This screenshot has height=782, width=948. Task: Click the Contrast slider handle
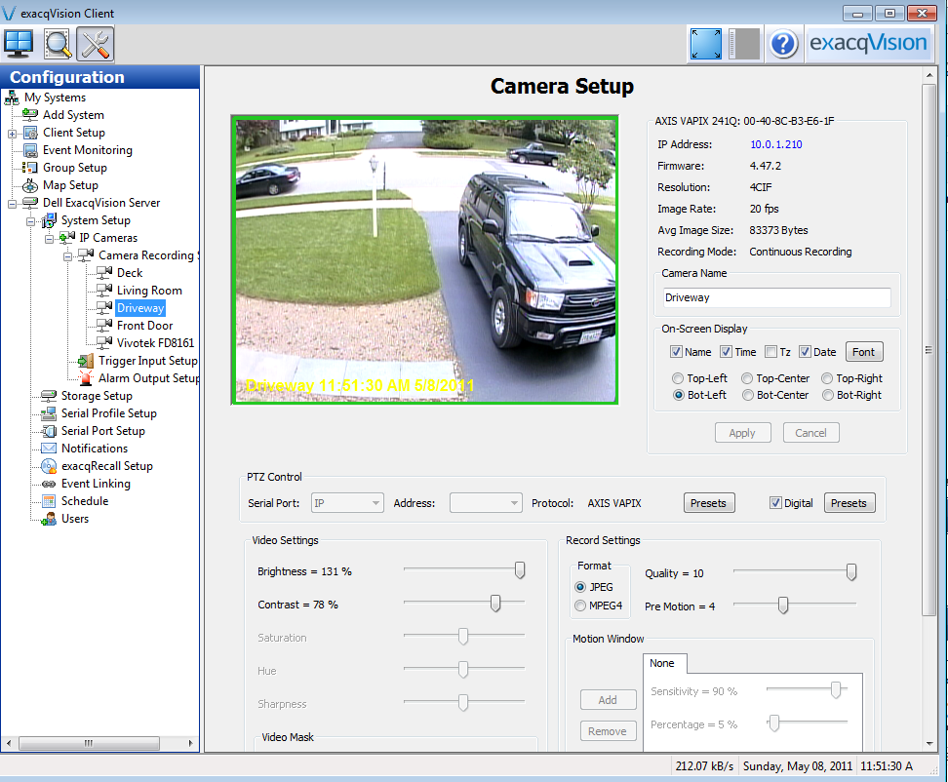(495, 604)
